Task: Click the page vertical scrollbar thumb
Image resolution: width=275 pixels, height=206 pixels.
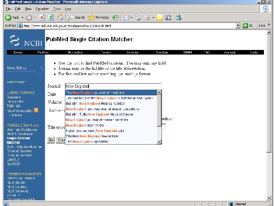Action: (x=269, y=93)
